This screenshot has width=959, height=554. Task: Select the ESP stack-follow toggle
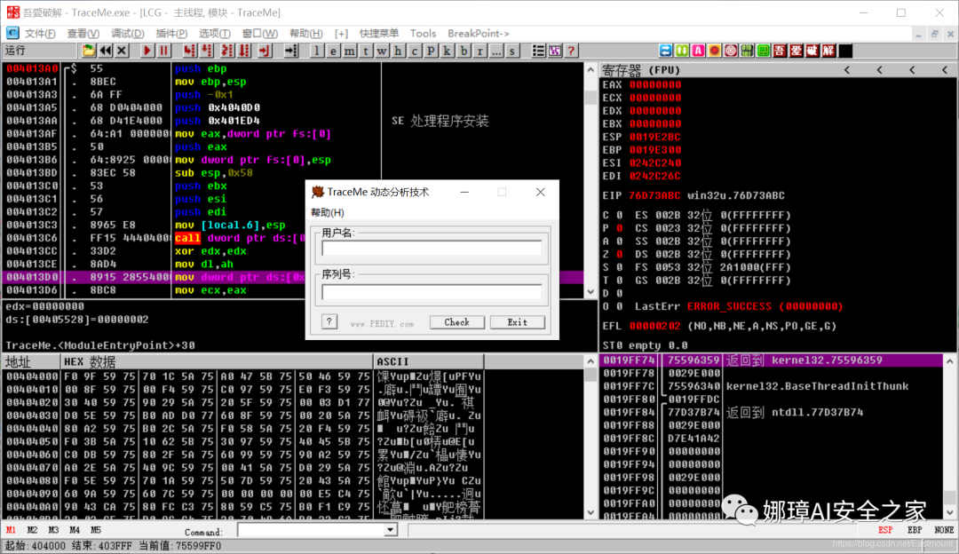[885, 530]
